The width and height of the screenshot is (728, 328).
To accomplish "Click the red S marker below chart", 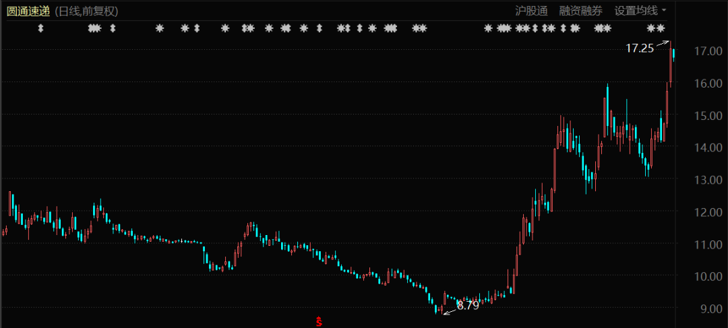I will (x=319, y=321).
